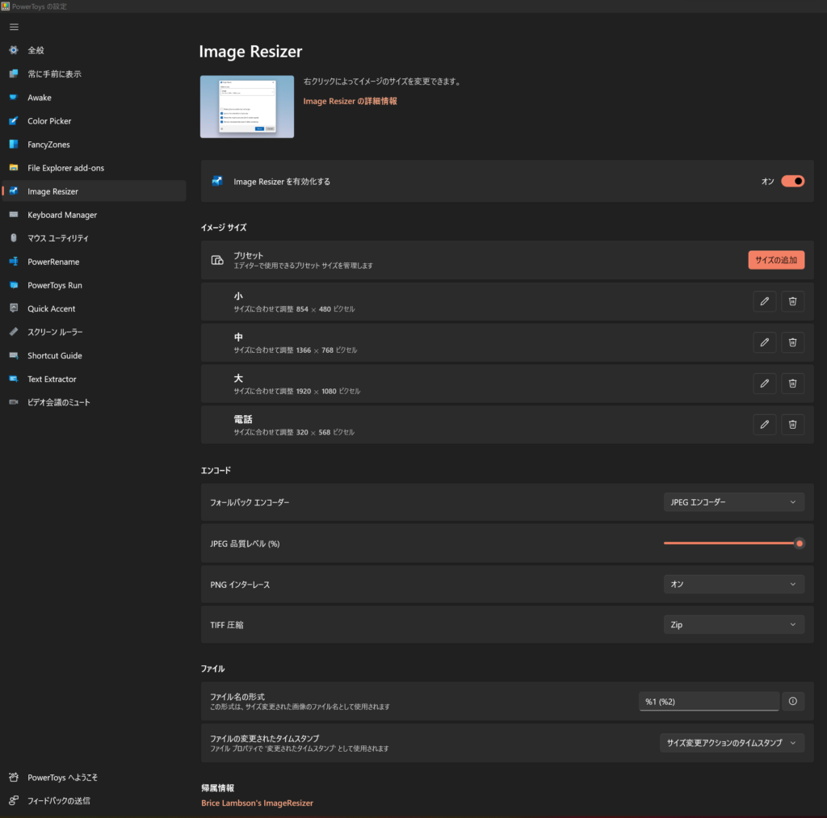Click フィードバックの送信

click(x=94, y=800)
